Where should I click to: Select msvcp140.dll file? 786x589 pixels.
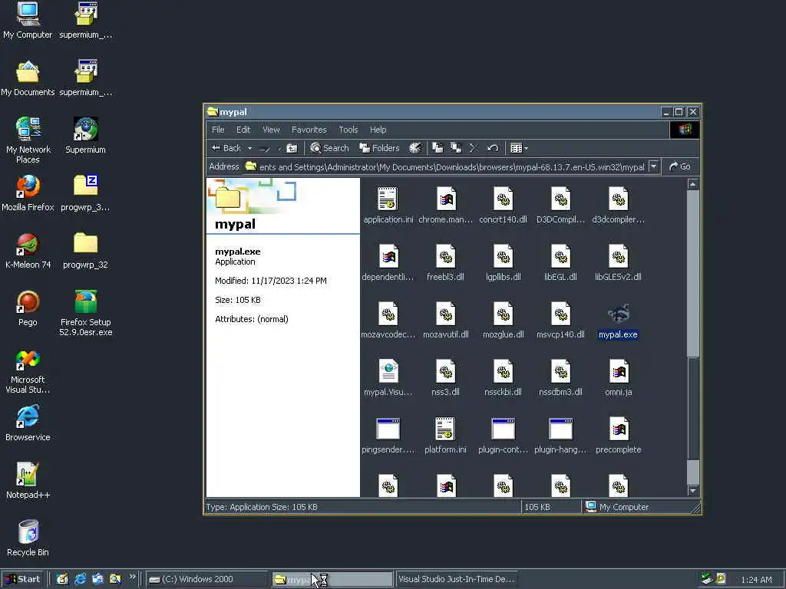(560, 321)
